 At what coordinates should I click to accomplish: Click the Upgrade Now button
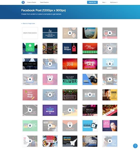(x=92, y=2)
